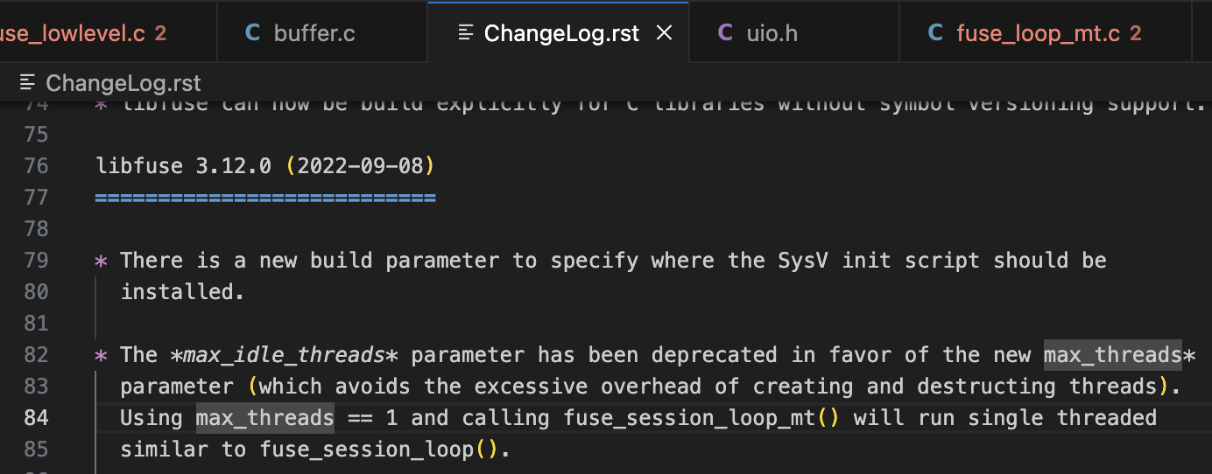
Task: Click highlighted max_threads on line 84
Action: [x=264, y=418]
